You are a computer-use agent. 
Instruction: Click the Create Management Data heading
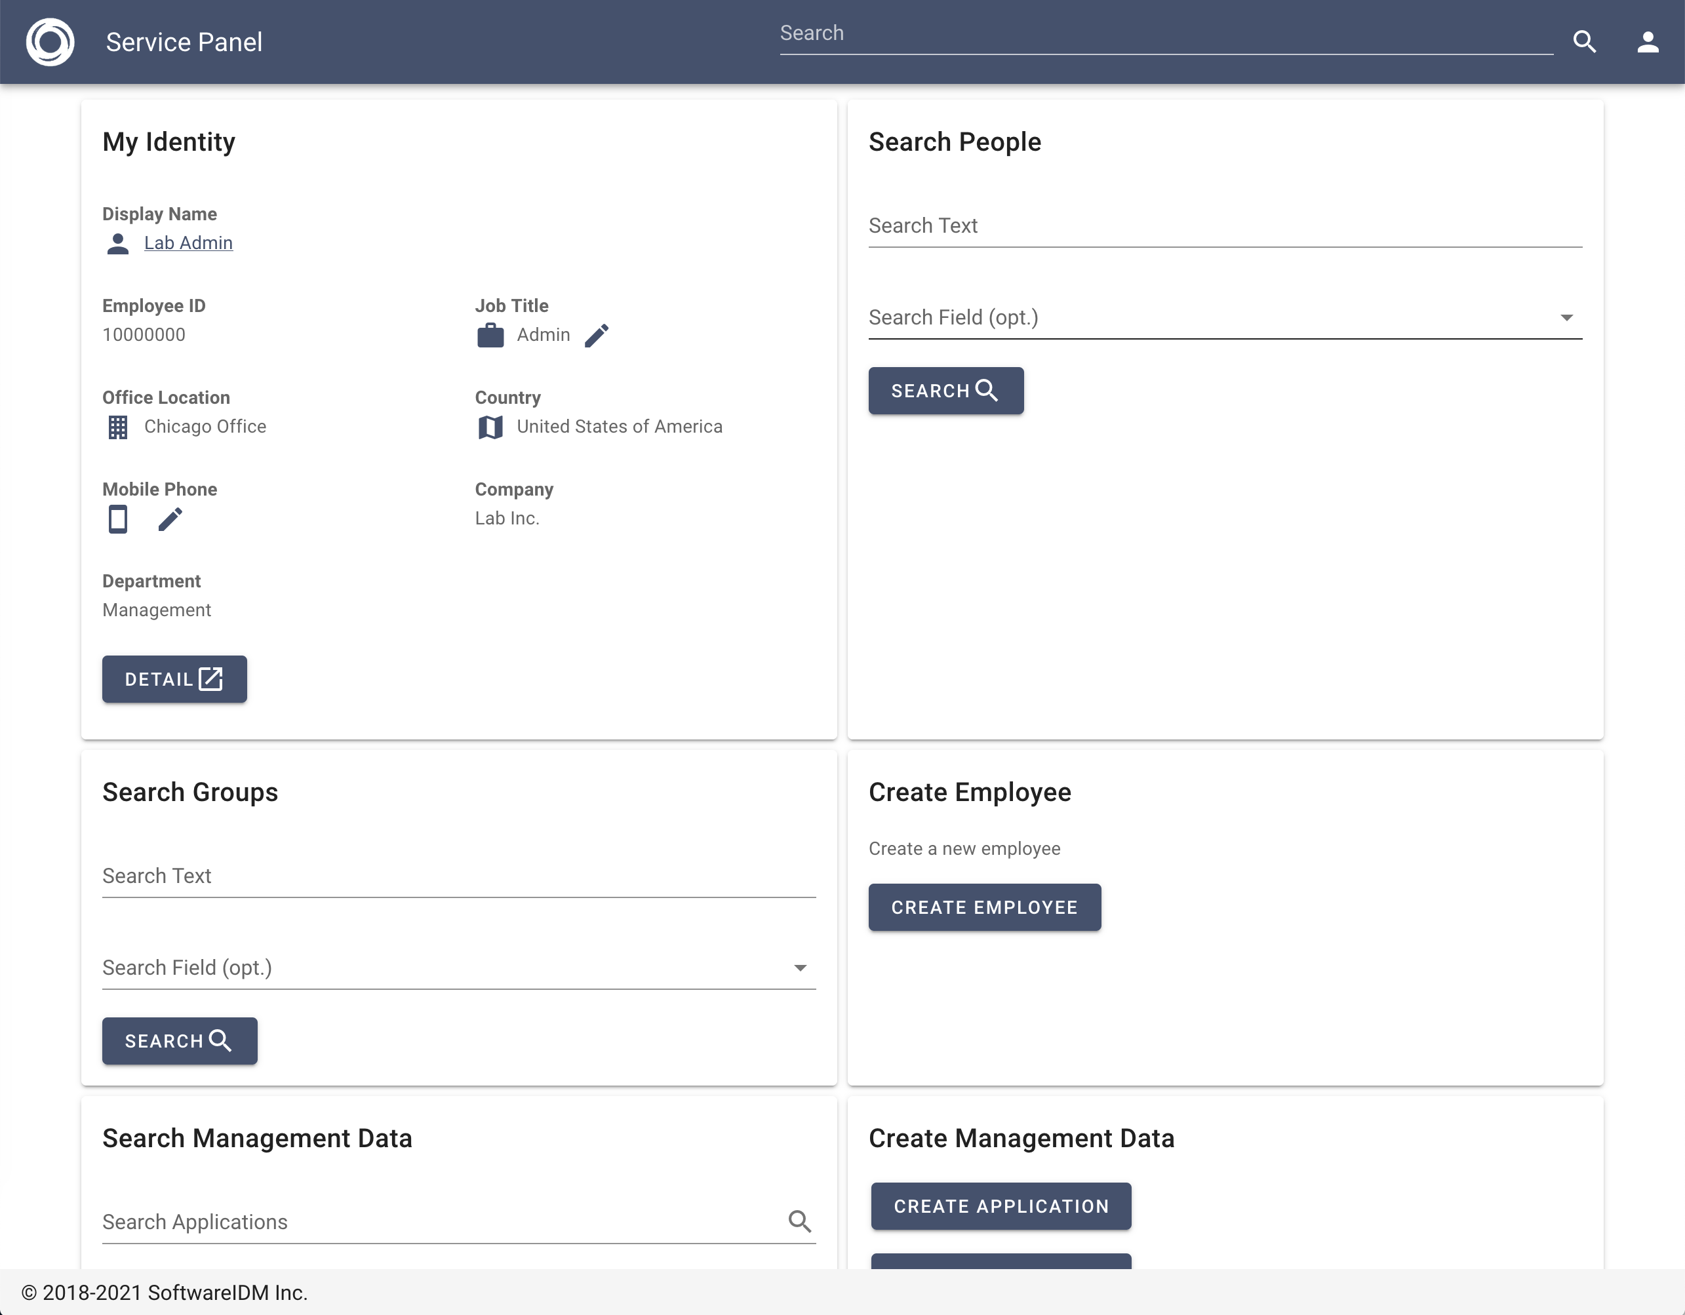1021,1139
